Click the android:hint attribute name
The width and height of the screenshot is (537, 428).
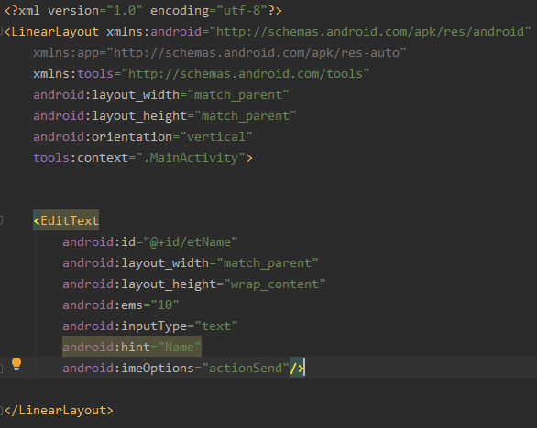(106, 348)
